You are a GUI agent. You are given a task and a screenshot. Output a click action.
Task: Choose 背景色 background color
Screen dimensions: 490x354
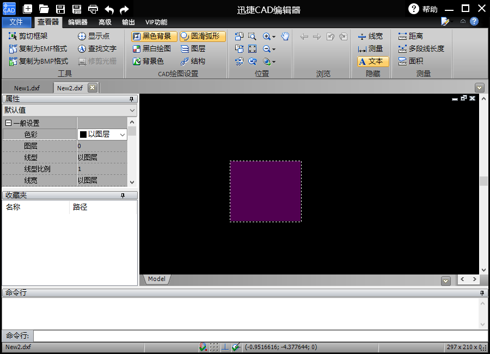click(x=148, y=61)
